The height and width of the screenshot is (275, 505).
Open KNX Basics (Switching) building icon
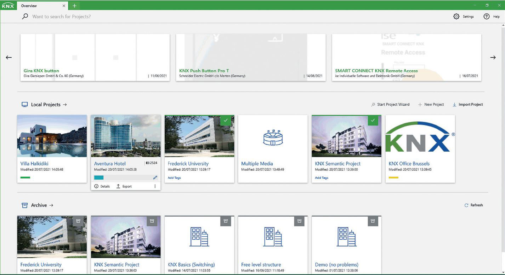[x=199, y=237]
